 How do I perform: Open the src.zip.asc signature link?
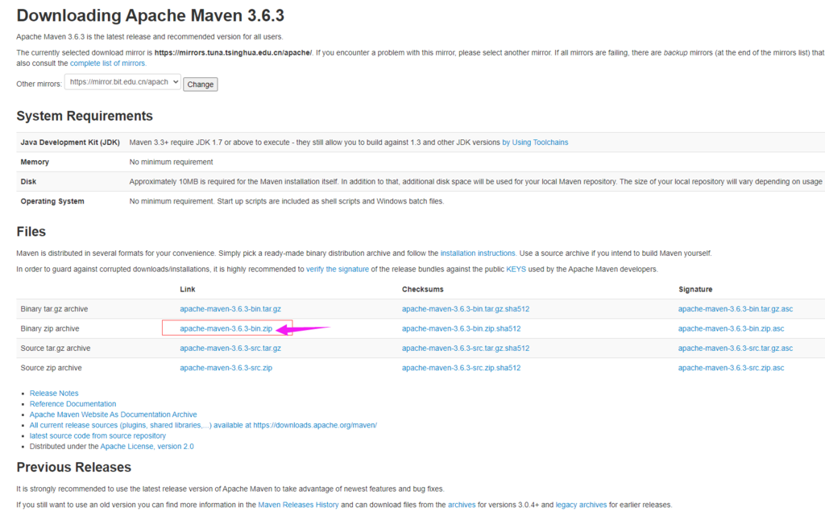(x=732, y=368)
